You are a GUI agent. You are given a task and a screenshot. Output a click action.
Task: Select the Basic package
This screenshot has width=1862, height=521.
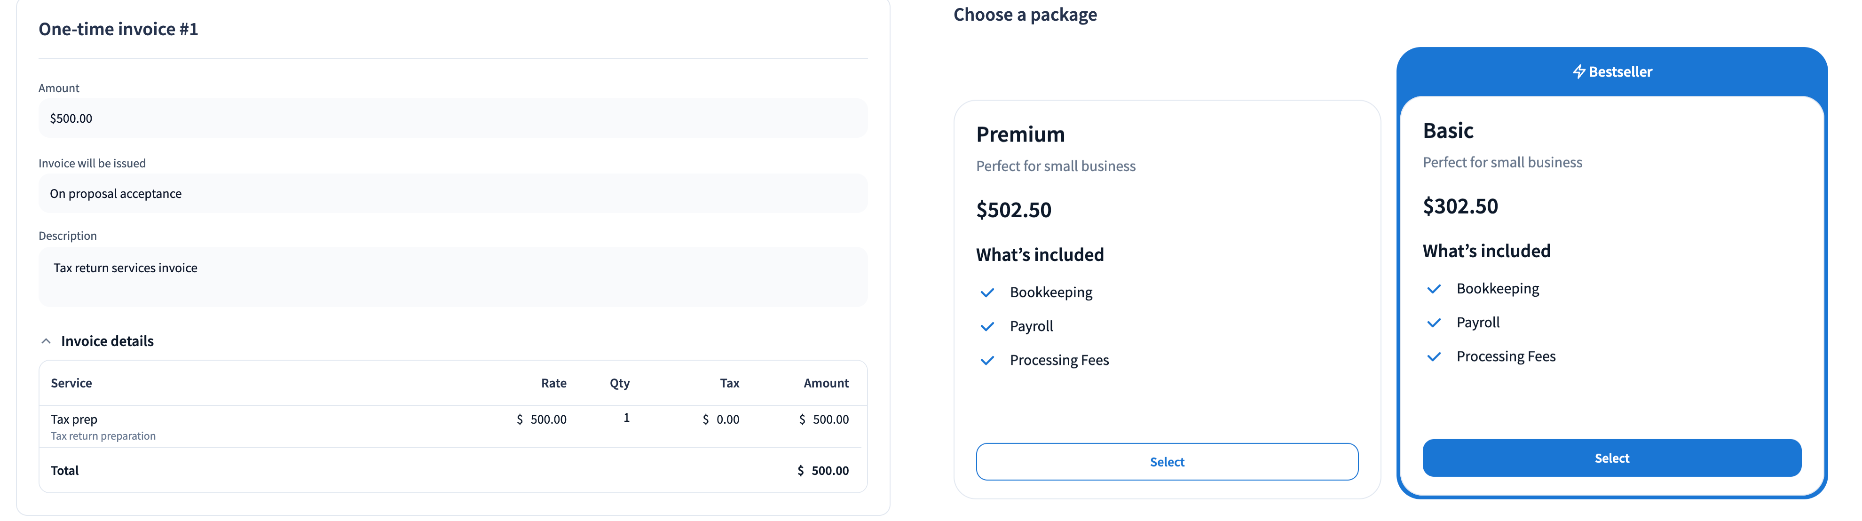1611,458
